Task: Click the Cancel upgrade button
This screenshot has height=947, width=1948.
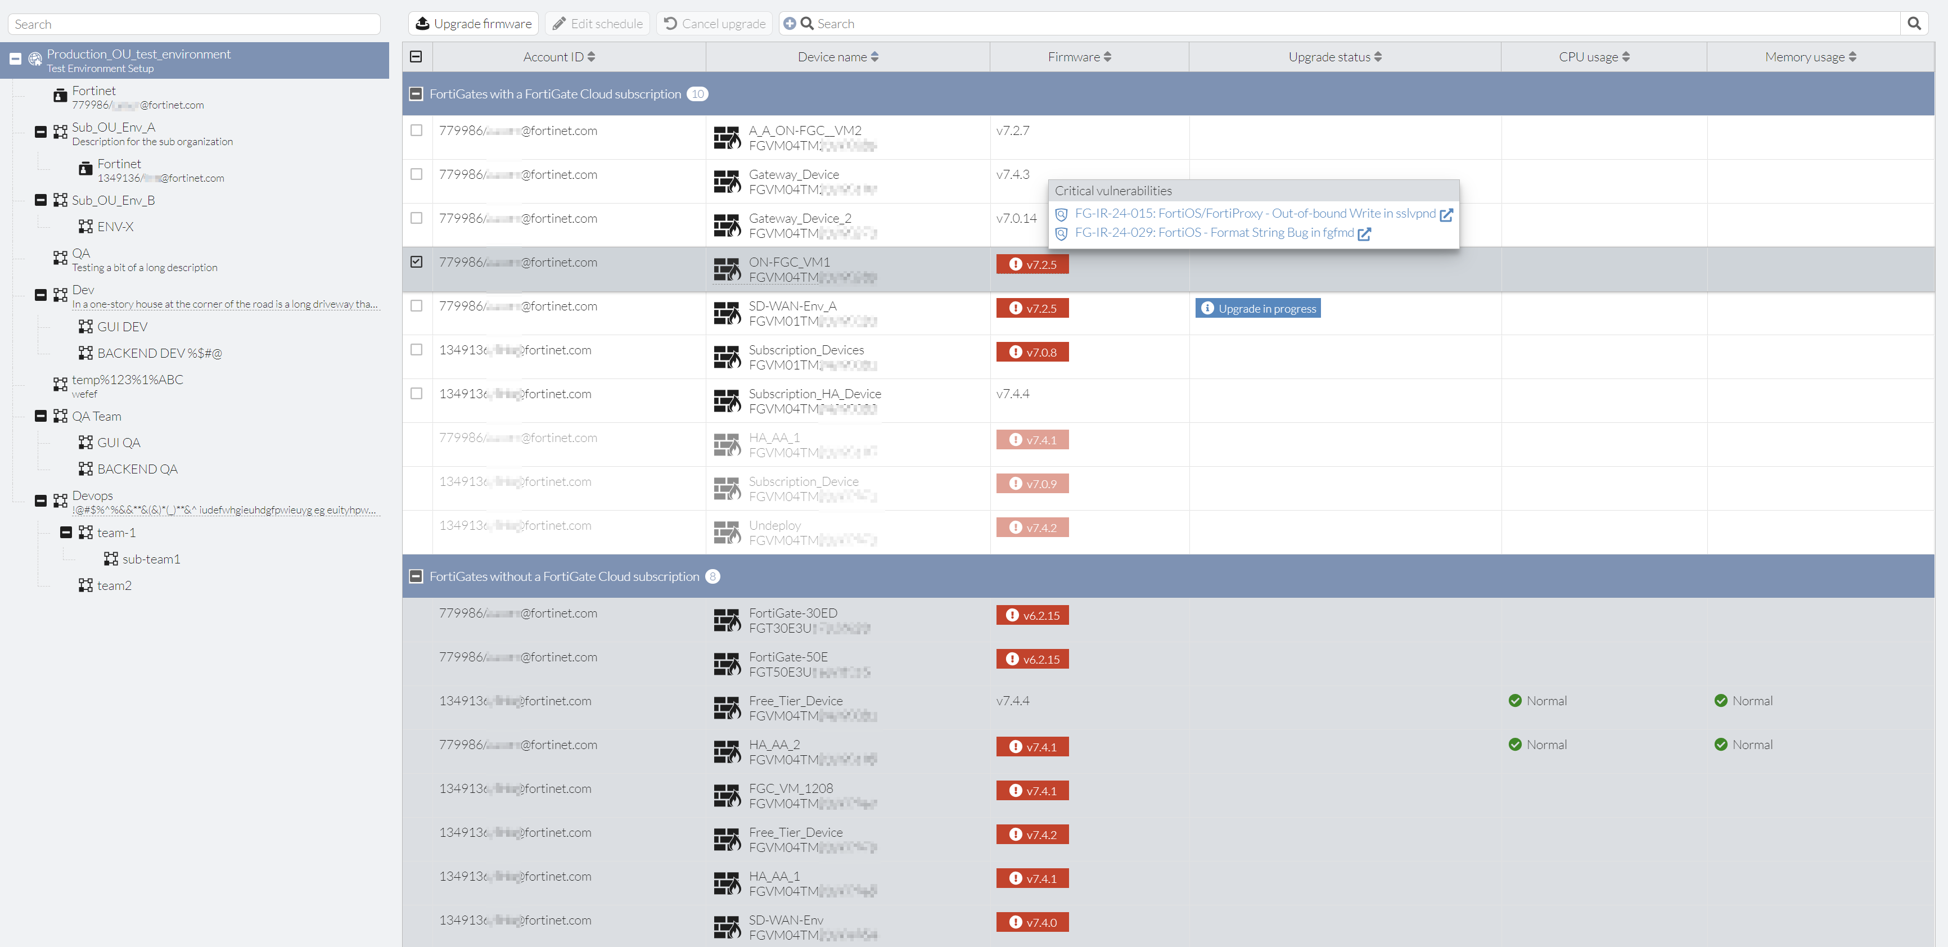Action: (x=715, y=24)
